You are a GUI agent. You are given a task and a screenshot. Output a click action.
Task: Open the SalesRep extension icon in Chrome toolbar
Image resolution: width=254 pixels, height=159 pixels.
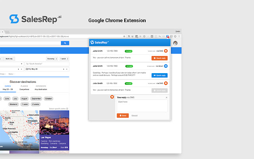167,37
